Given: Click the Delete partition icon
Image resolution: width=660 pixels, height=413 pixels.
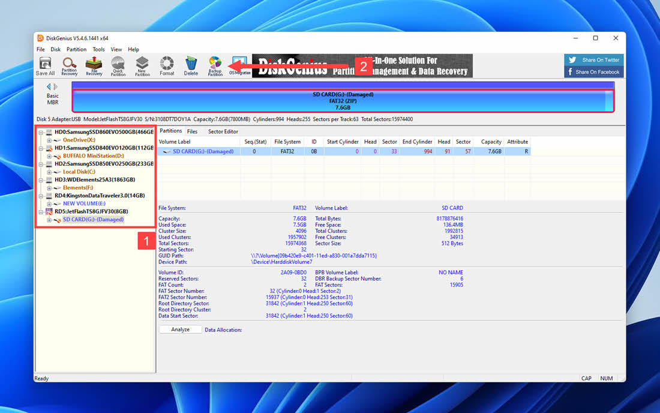Looking at the screenshot, I should click(x=191, y=66).
